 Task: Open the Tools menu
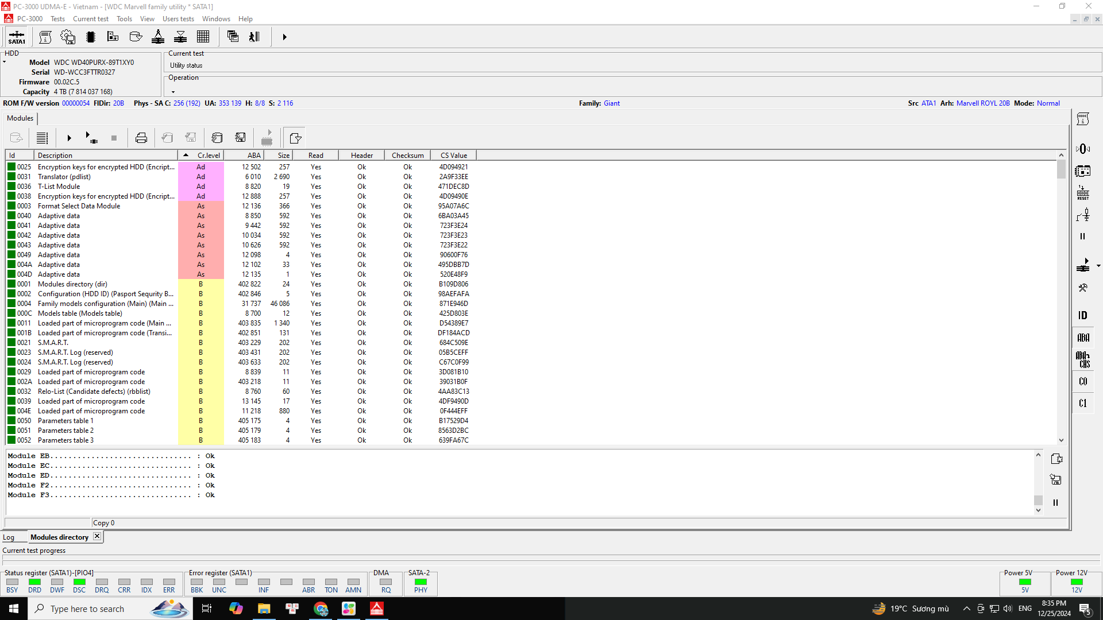[x=124, y=19]
